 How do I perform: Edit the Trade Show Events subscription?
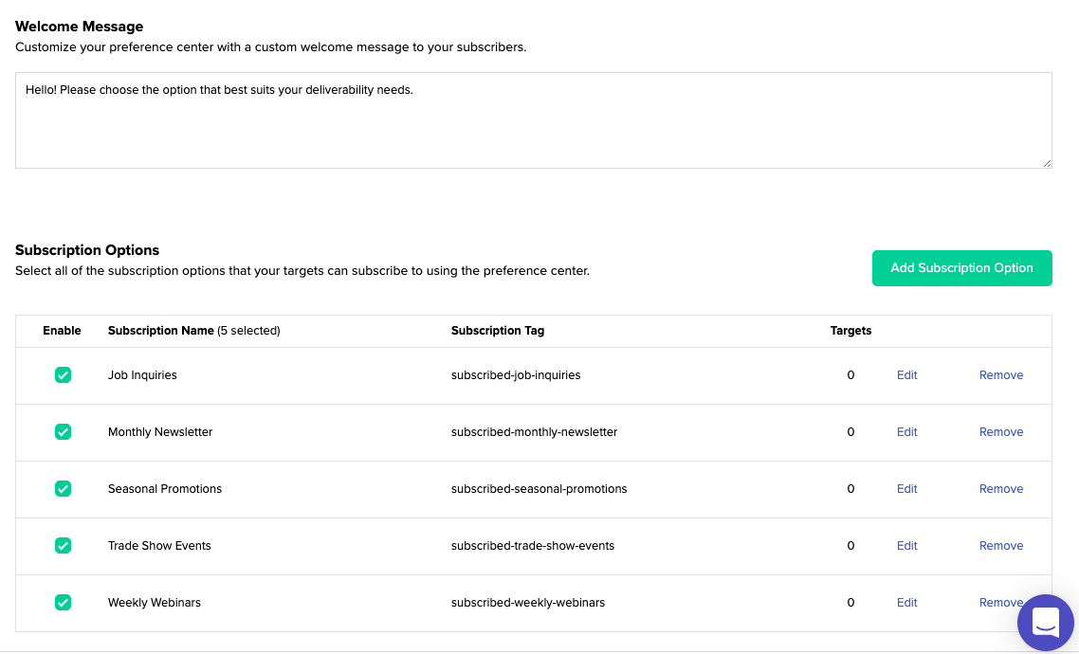[x=907, y=546]
